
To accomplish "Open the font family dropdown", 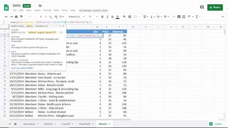I will click(77, 17).
